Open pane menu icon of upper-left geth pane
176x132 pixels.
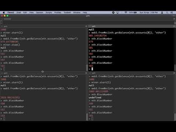[86, 26]
